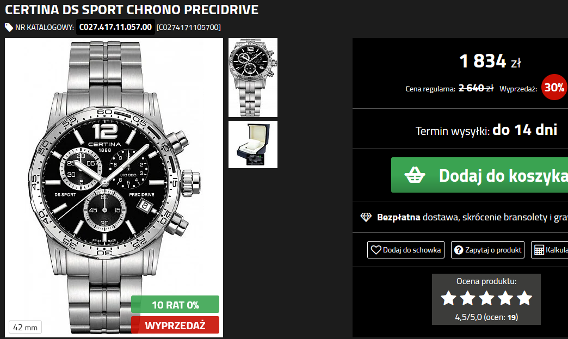Click the third star under Ocena produktu
Viewport: 568px width, 339px height.
(x=486, y=298)
